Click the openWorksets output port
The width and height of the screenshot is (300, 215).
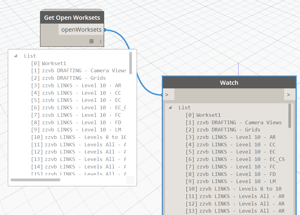click(81, 30)
